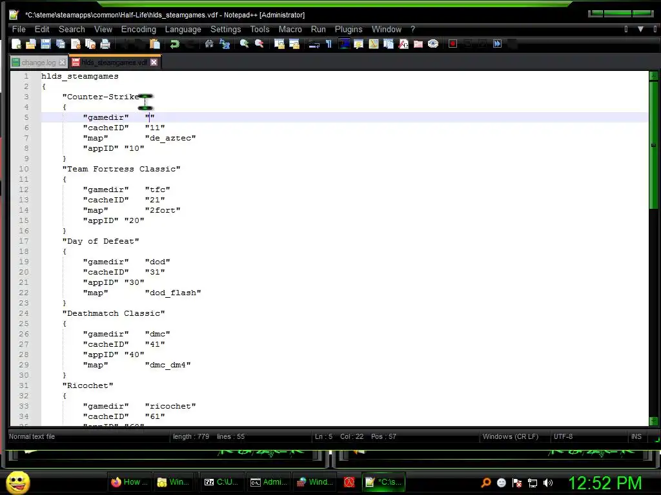Open the Folder as Workspace icon
Screen dimensions: 661x495
pyautogui.click(x=418, y=44)
